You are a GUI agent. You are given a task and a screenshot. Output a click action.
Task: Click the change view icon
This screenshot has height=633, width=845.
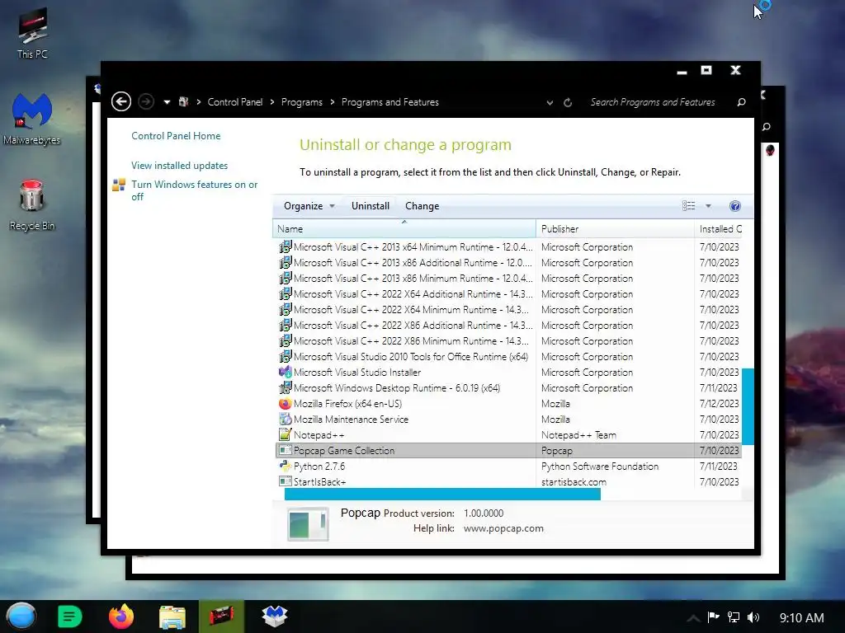[688, 206]
